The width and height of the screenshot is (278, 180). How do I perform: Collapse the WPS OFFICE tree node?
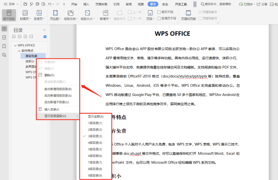click(x=15, y=45)
